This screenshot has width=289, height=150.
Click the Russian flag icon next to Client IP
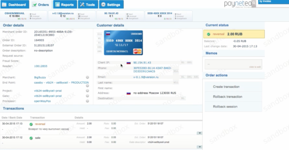click(x=129, y=63)
